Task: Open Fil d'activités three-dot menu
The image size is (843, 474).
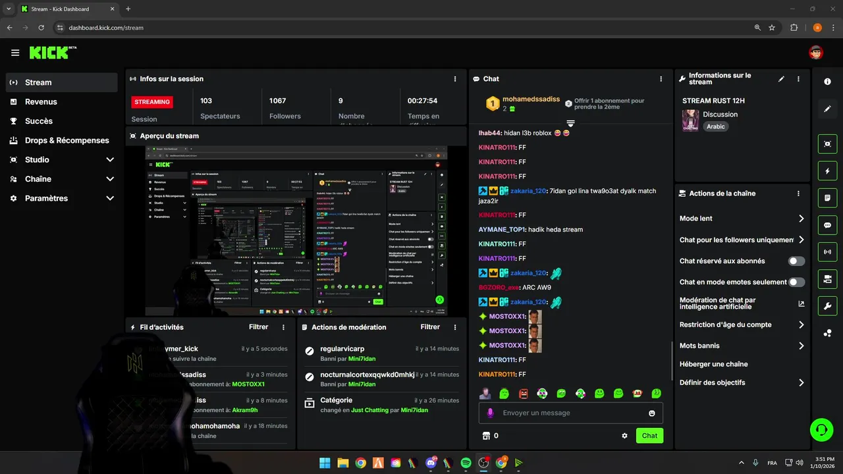Action: (x=284, y=327)
